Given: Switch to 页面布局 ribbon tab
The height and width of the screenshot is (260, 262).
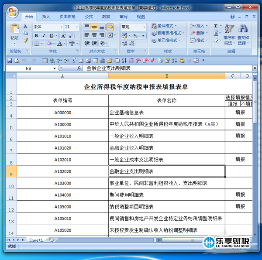Looking at the screenshot, I should coord(67,17).
